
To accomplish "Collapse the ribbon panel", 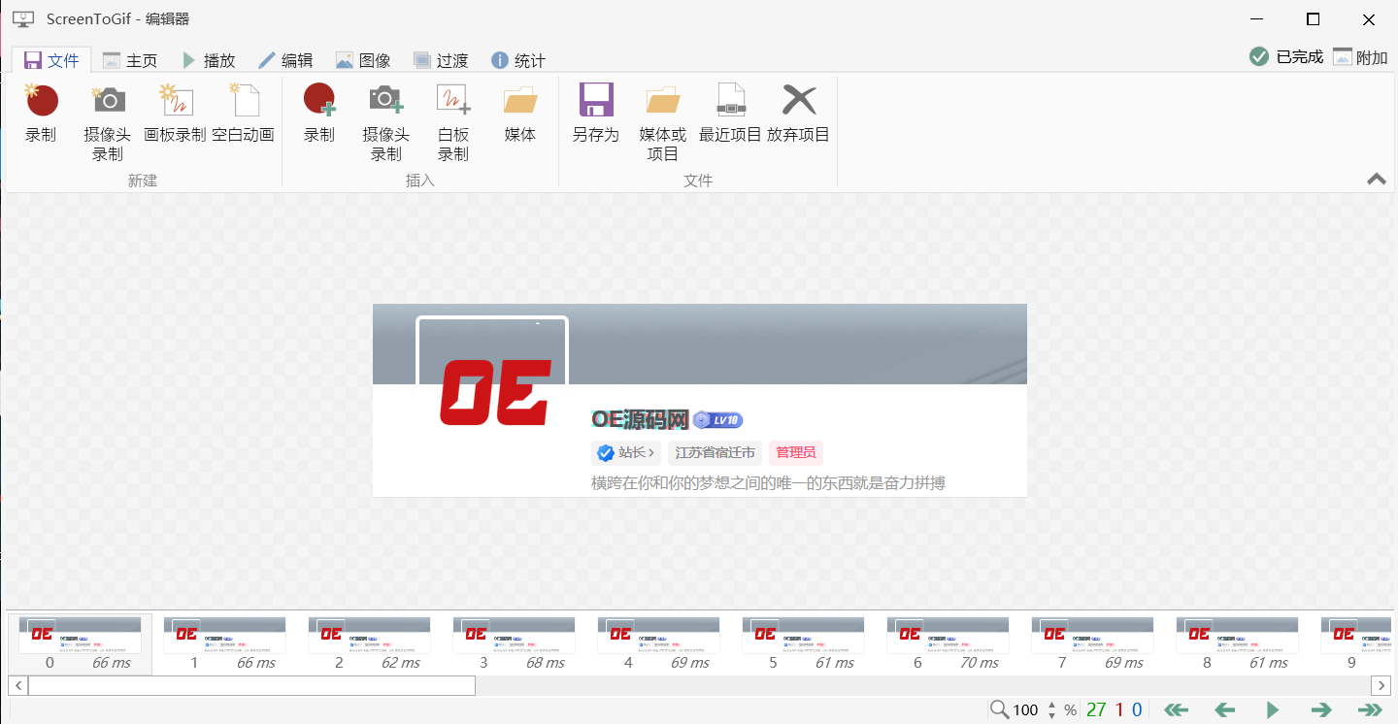I will click(x=1376, y=179).
